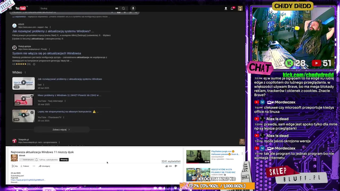Screen dimensions: 340x191
Task: Dislike the video with thumbs down
Action: point(176,166)
